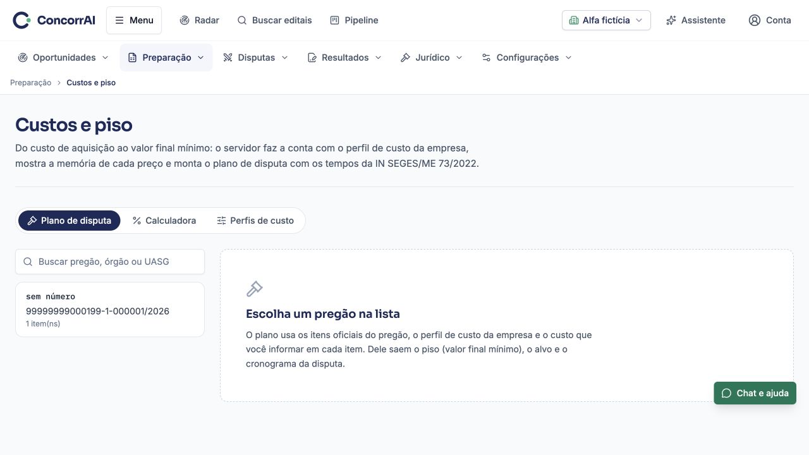Click the Alfa fictícia building icon

pyautogui.click(x=574, y=20)
